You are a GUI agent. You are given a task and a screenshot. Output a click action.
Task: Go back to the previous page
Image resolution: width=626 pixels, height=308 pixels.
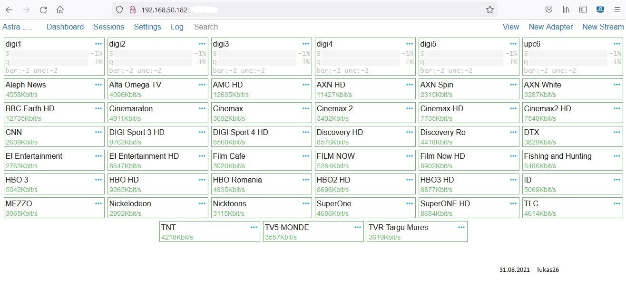pos(9,10)
